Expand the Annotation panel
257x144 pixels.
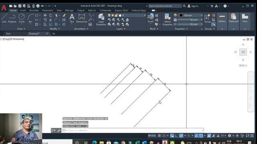tap(81, 29)
